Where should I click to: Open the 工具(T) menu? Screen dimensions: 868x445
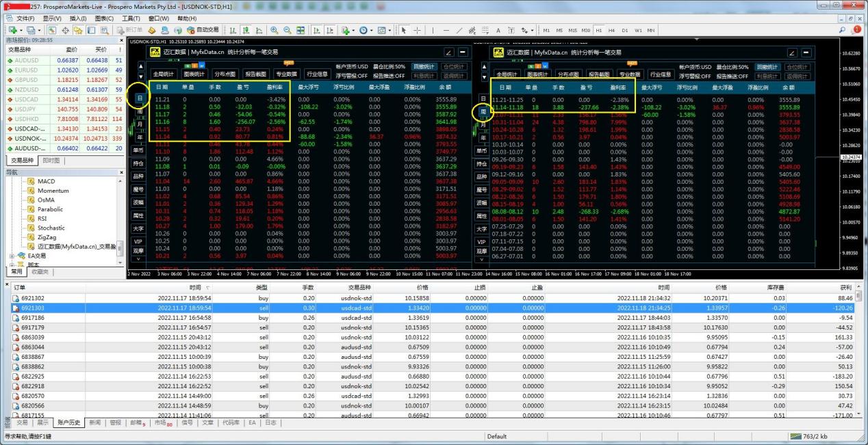[x=131, y=18]
